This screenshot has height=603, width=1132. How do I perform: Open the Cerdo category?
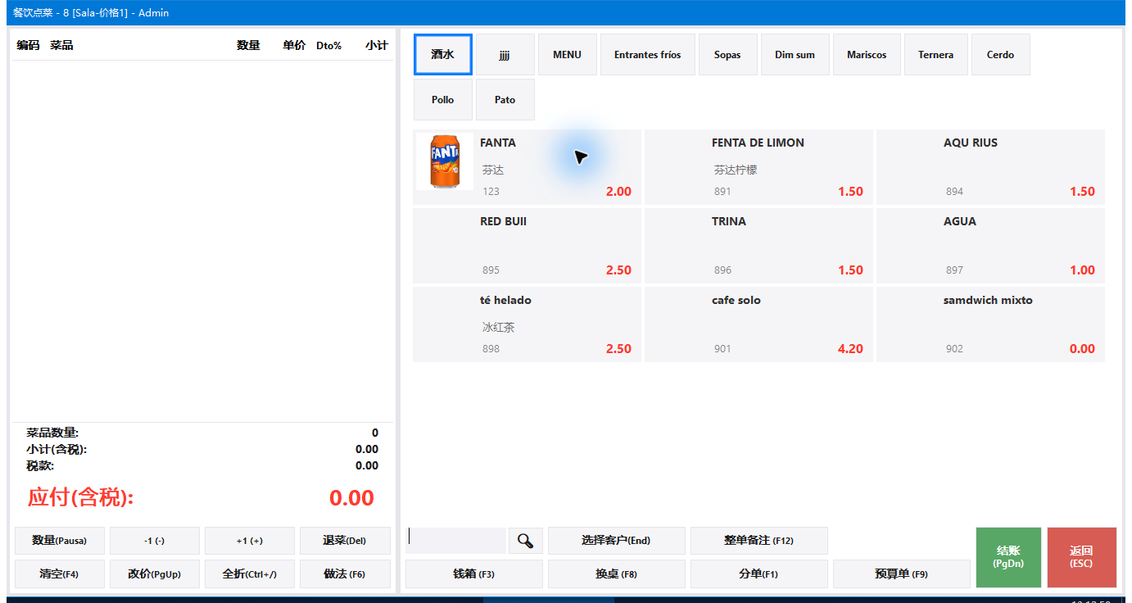click(1001, 55)
